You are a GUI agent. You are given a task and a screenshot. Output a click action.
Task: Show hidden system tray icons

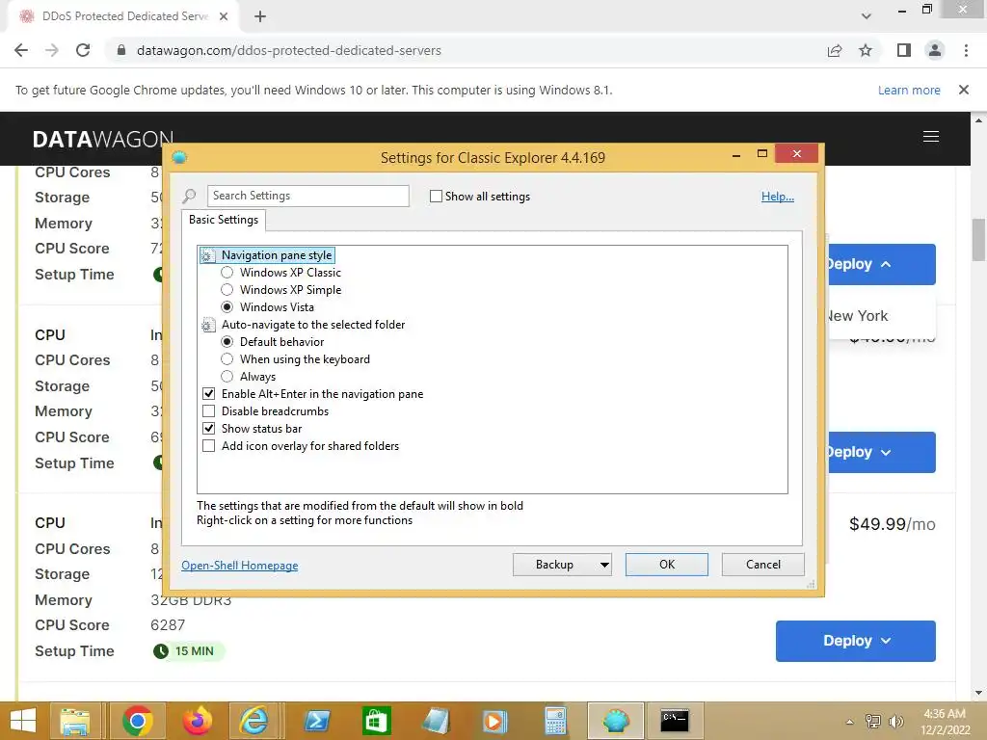[850, 722]
